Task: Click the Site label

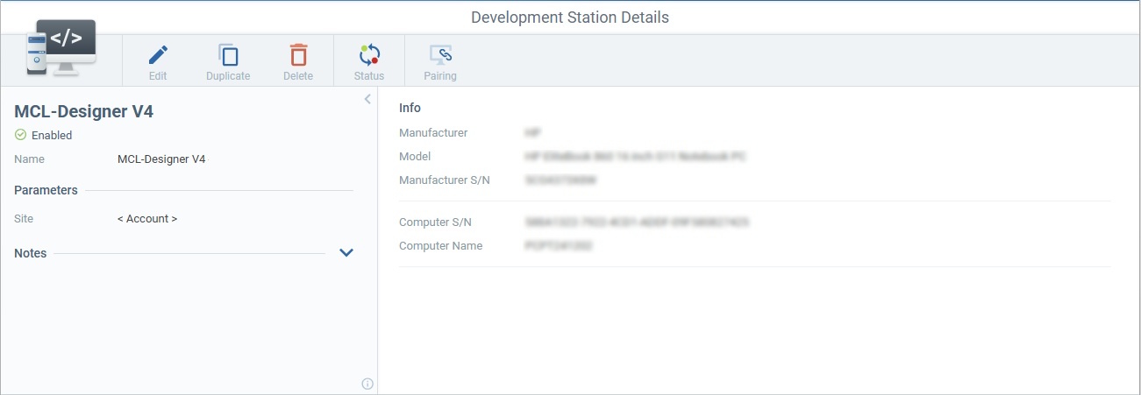Action: [x=24, y=219]
